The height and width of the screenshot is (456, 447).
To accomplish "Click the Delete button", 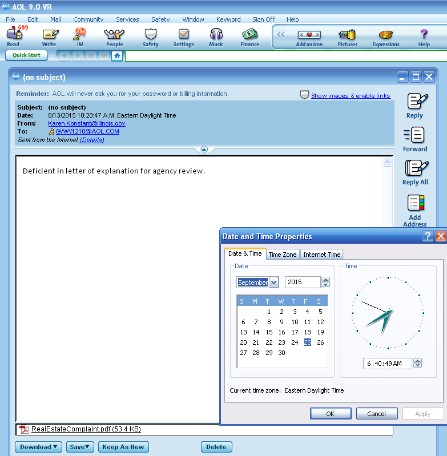I will [216, 447].
